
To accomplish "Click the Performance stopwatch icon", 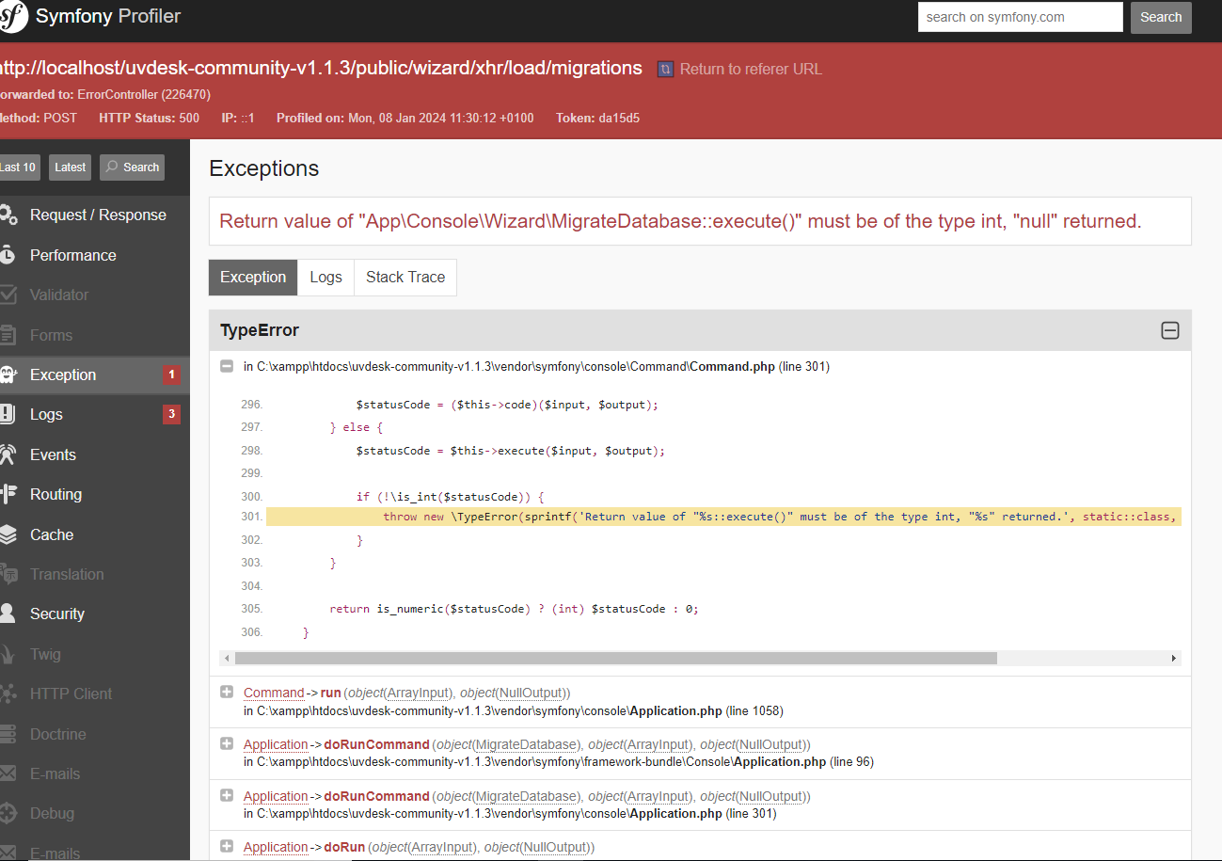I will point(8,255).
